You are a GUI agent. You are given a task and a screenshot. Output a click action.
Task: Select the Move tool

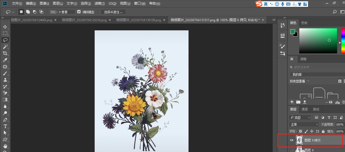pos(6,27)
